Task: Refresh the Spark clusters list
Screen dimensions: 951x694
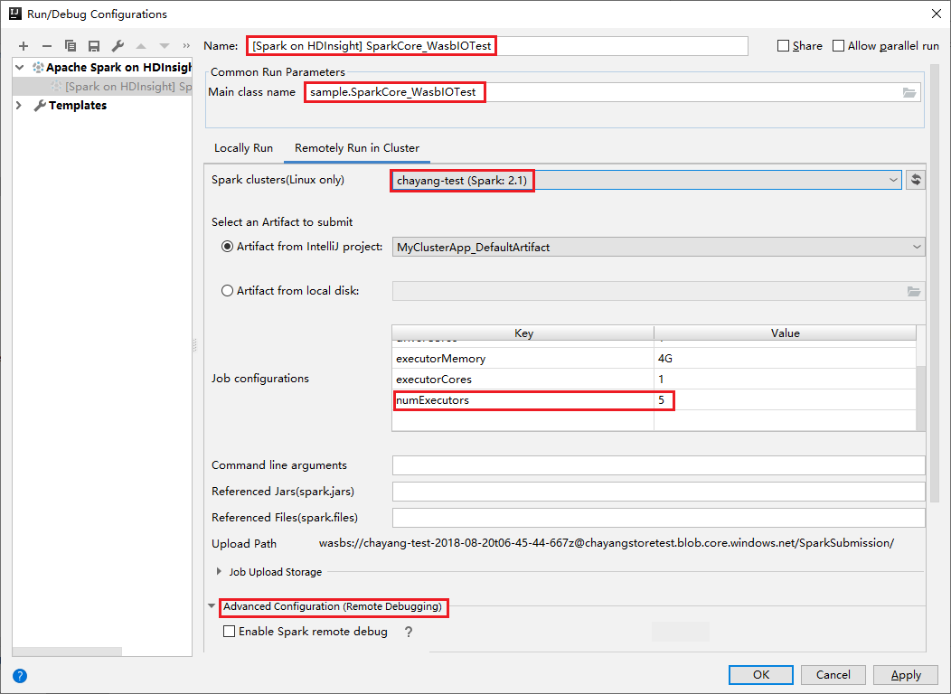Action: tap(915, 179)
